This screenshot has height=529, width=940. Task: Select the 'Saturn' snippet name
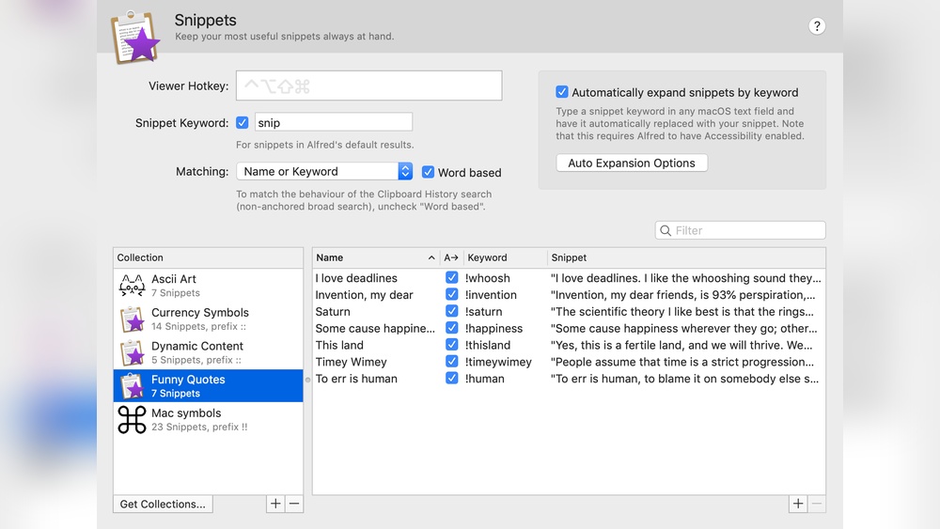(x=333, y=312)
